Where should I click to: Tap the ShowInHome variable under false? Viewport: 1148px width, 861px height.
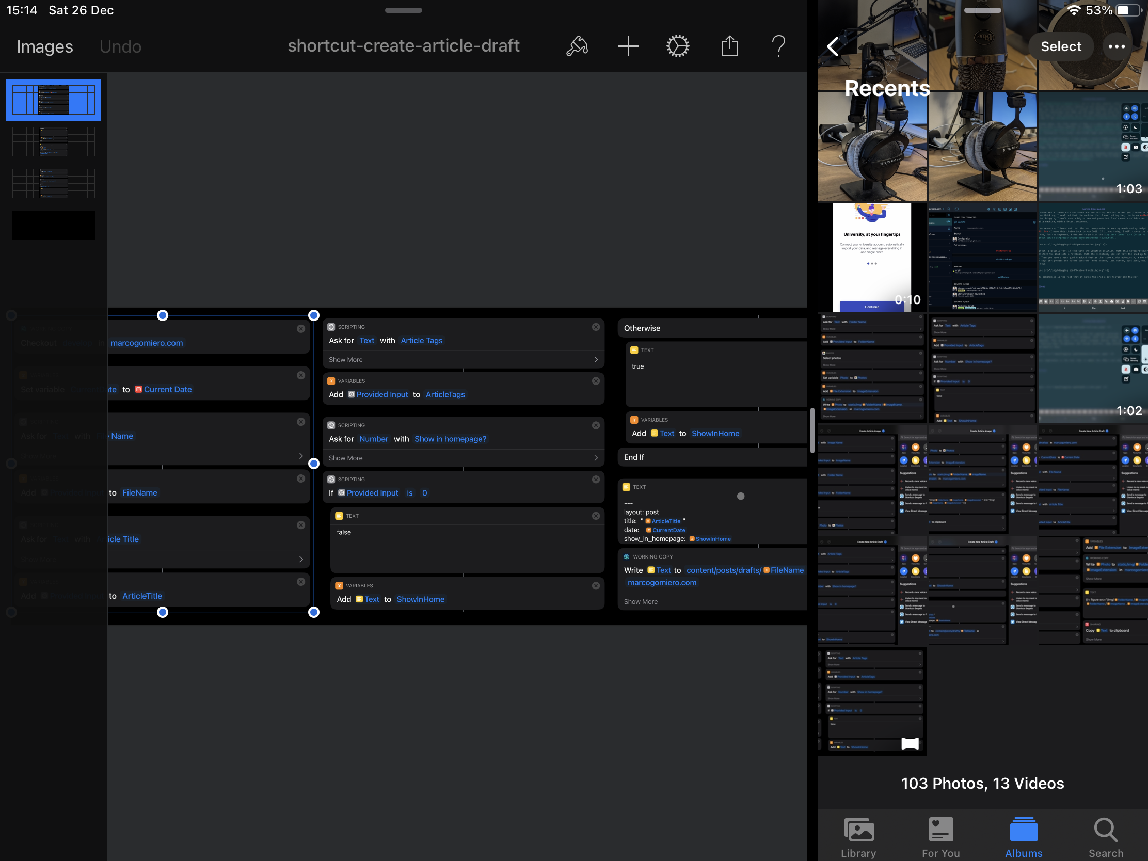pyautogui.click(x=420, y=599)
